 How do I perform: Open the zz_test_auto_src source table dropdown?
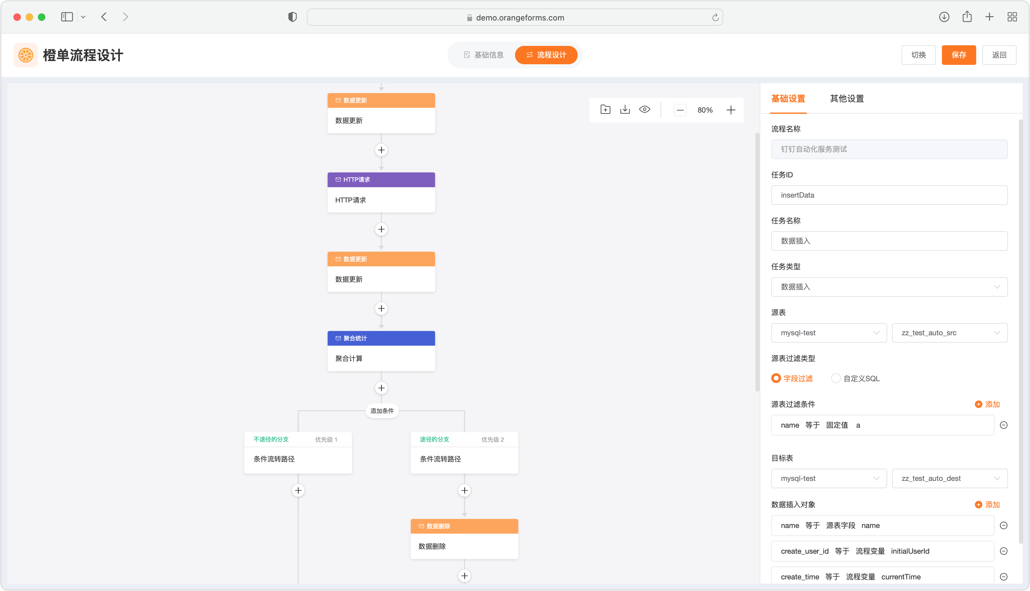click(949, 333)
